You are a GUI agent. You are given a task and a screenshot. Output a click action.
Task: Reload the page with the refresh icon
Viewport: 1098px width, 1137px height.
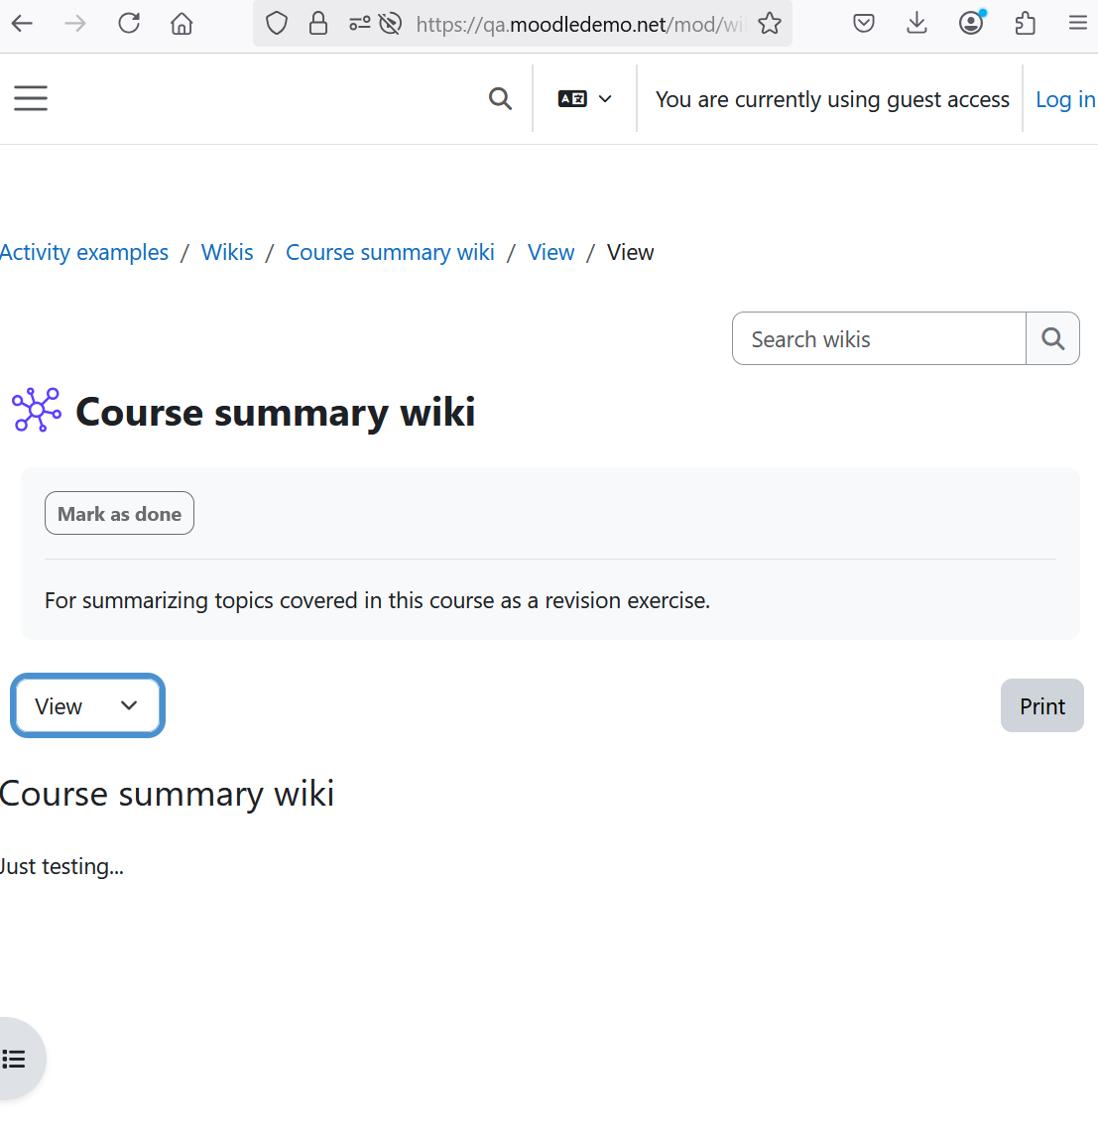click(129, 24)
